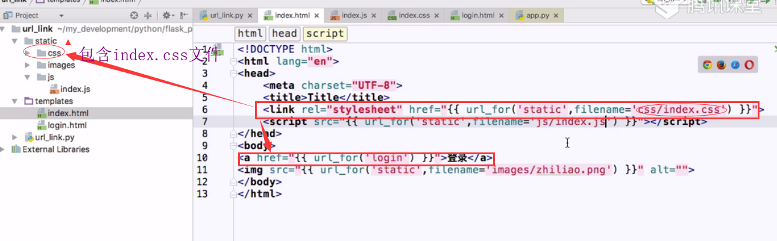Click lang="en" attribute on line 2
This screenshot has width=777, height=241.
pyautogui.click(x=305, y=61)
